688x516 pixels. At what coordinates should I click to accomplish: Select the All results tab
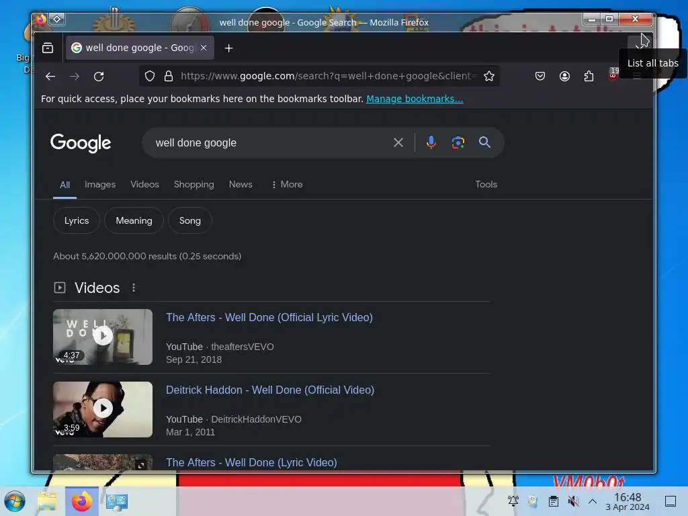[65, 185]
